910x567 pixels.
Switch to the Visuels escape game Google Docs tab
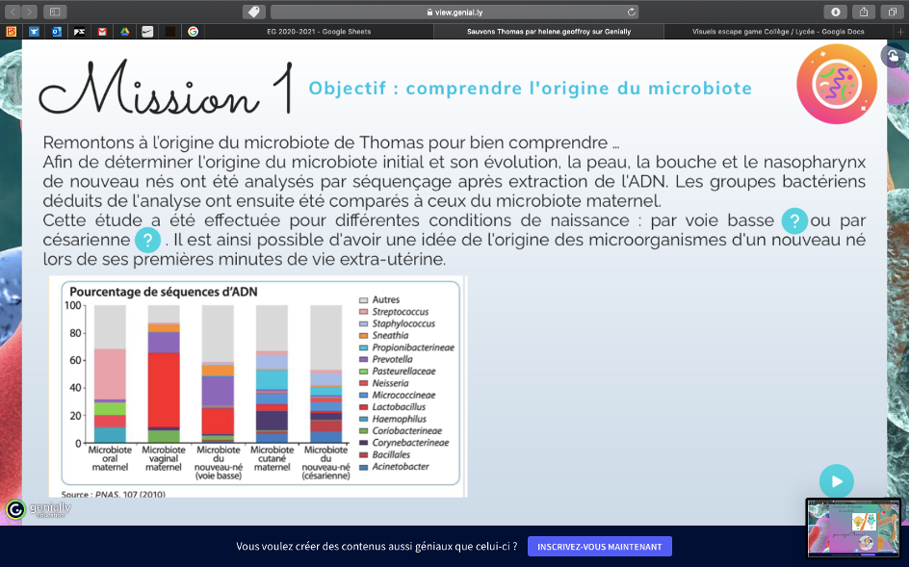click(778, 32)
